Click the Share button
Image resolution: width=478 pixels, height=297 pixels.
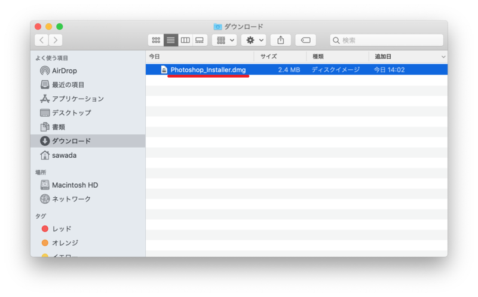tap(281, 40)
